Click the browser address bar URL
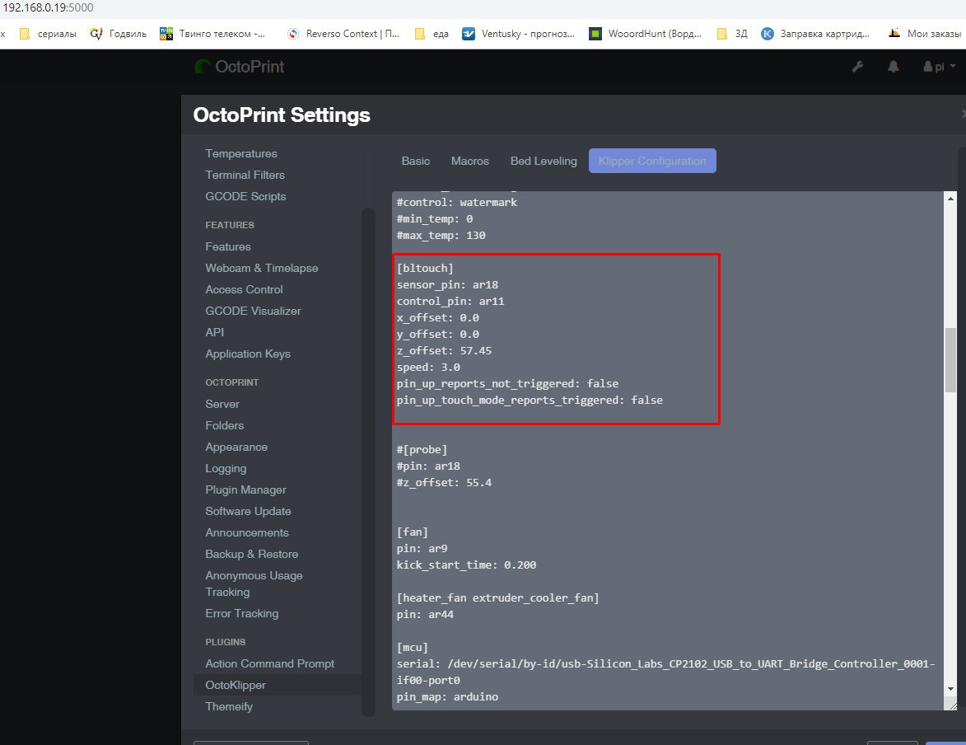The image size is (966, 745). coord(48,7)
